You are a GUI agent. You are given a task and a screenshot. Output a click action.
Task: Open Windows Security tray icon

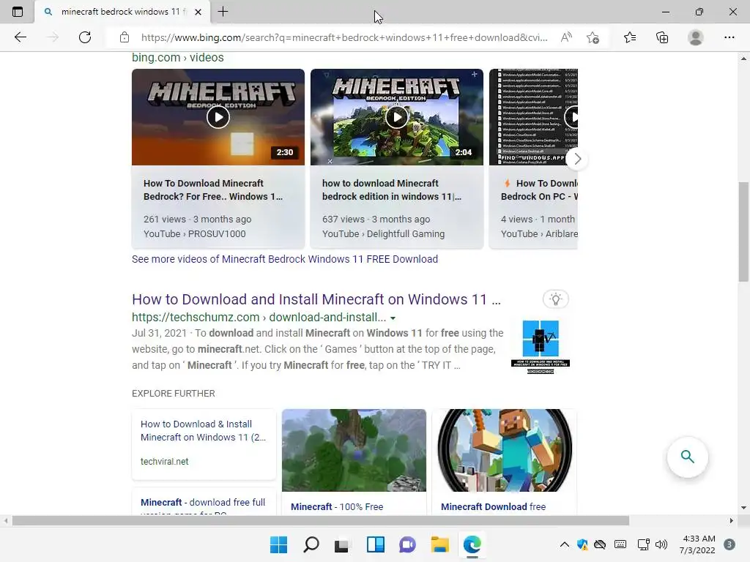[582, 544]
